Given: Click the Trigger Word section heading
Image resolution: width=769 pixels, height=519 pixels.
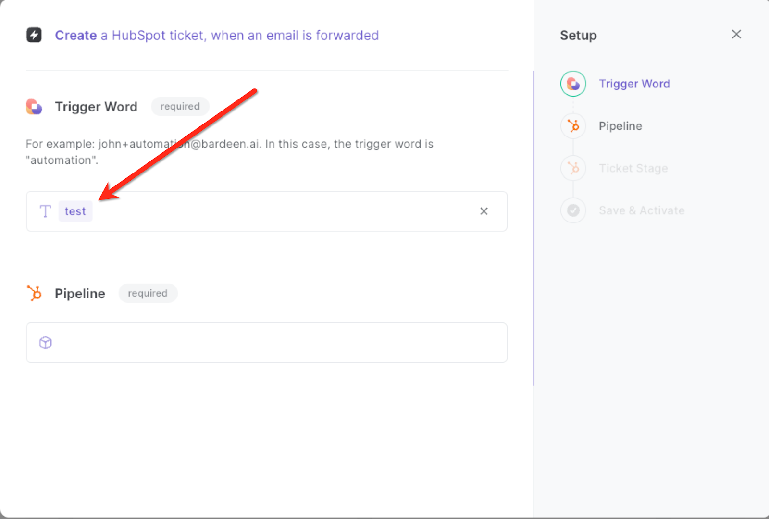Looking at the screenshot, I should coord(96,107).
